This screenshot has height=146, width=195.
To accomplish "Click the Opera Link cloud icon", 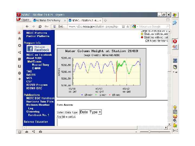I will (x=27, y=132).
